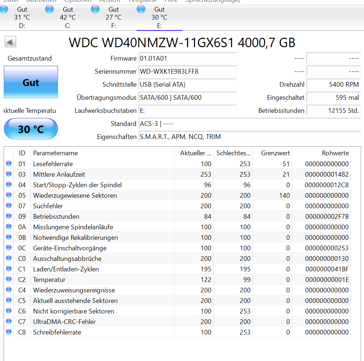Click status orb of Ausschaltungsabbrüche
This screenshot has width=364, height=361.
[9, 258]
